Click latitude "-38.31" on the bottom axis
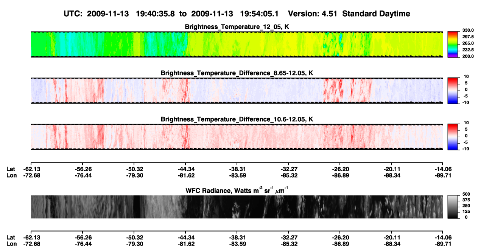Screen dimensions: 492x252 [237, 237]
